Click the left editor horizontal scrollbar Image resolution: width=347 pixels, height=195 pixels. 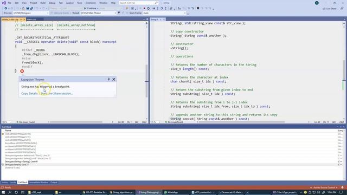[x=76, y=122]
